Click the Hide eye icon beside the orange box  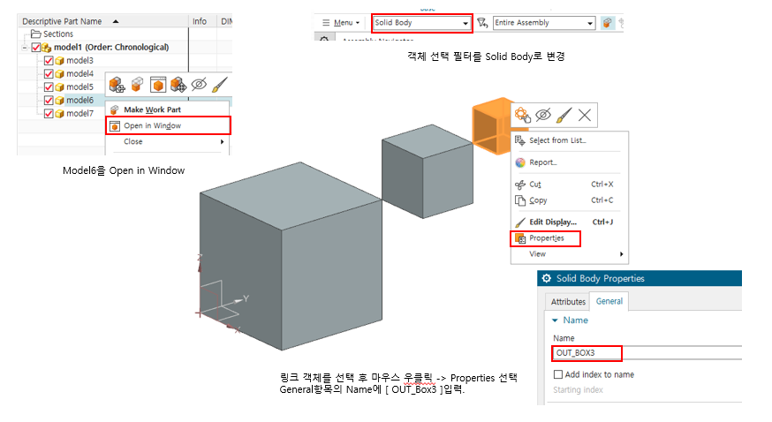pyautogui.click(x=543, y=114)
